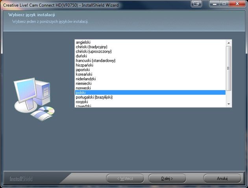Select norweski language entry
Image resolution: width=248 pixels, height=188 pixels.
pos(150,88)
